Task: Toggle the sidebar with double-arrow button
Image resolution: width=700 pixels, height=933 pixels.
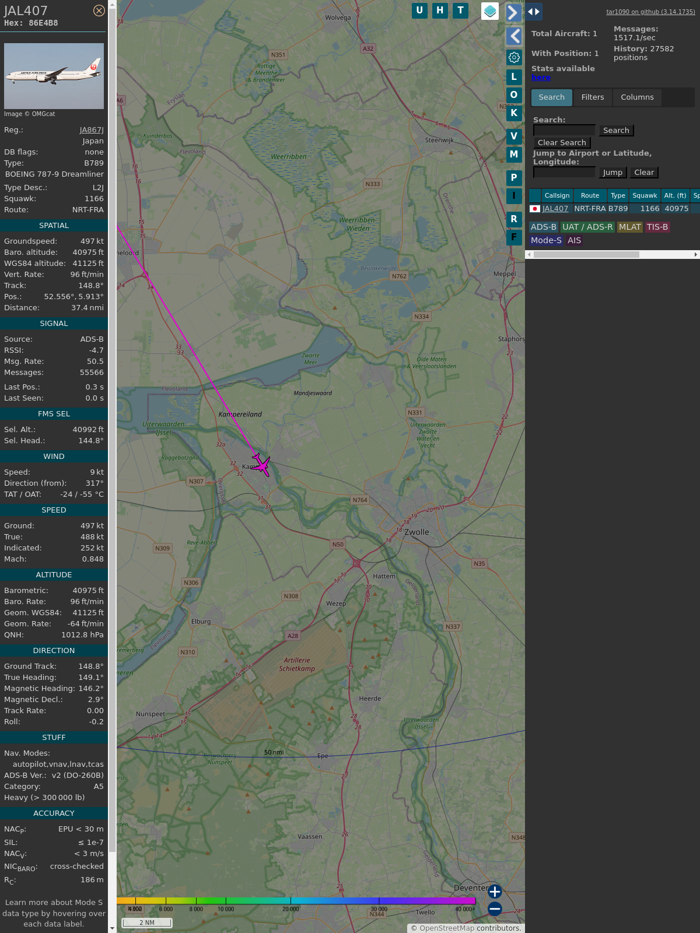Action: 534,12
